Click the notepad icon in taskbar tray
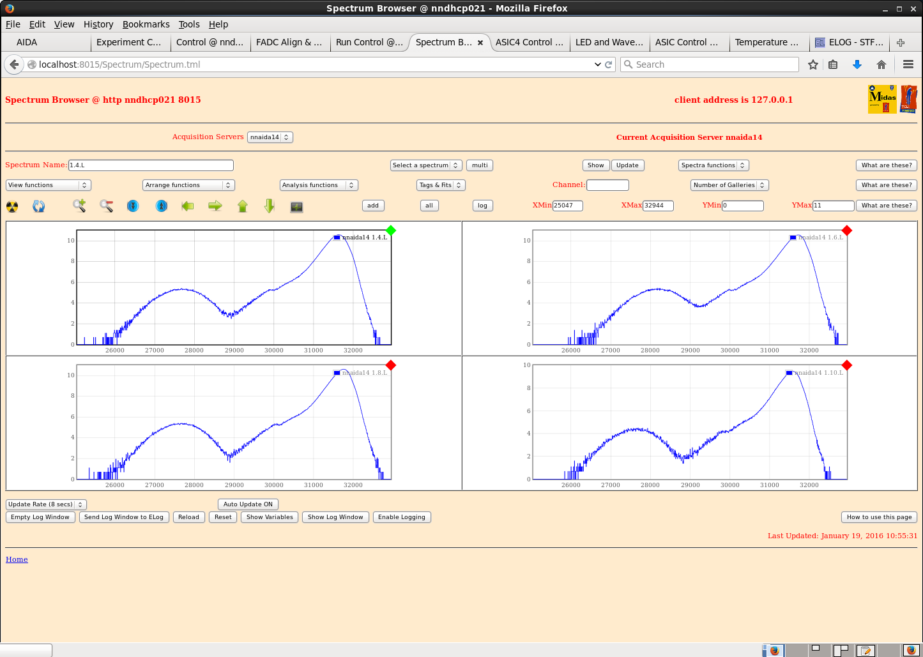Screen dimensions: 923x657 (866, 650)
